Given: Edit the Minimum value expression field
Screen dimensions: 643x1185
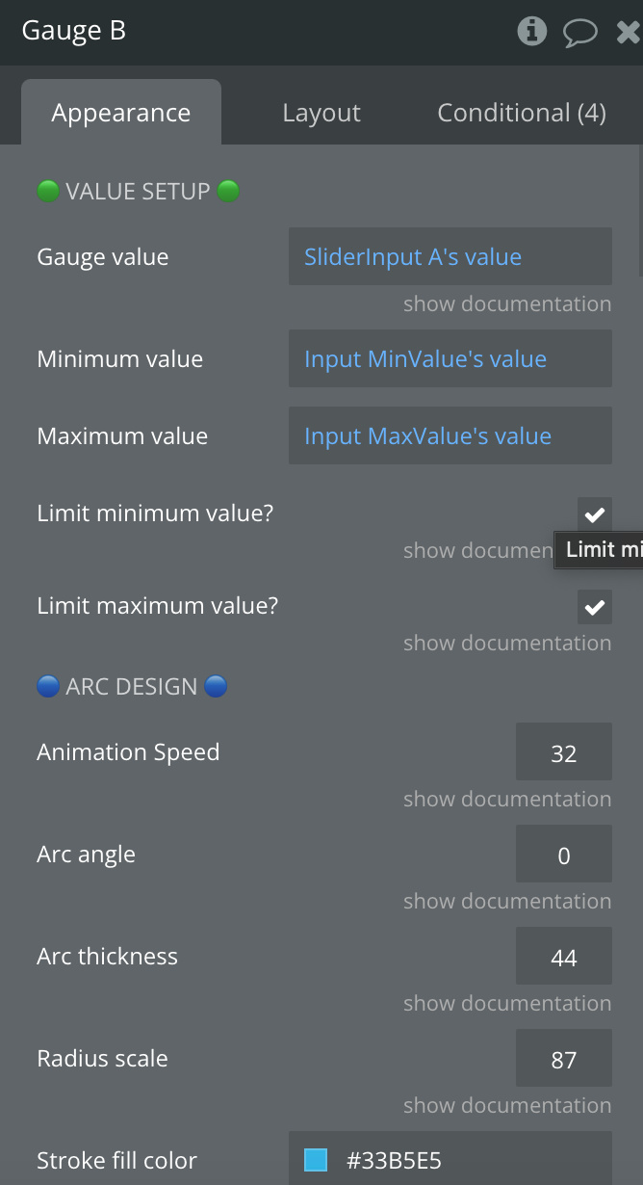Looking at the screenshot, I should coord(450,358).
